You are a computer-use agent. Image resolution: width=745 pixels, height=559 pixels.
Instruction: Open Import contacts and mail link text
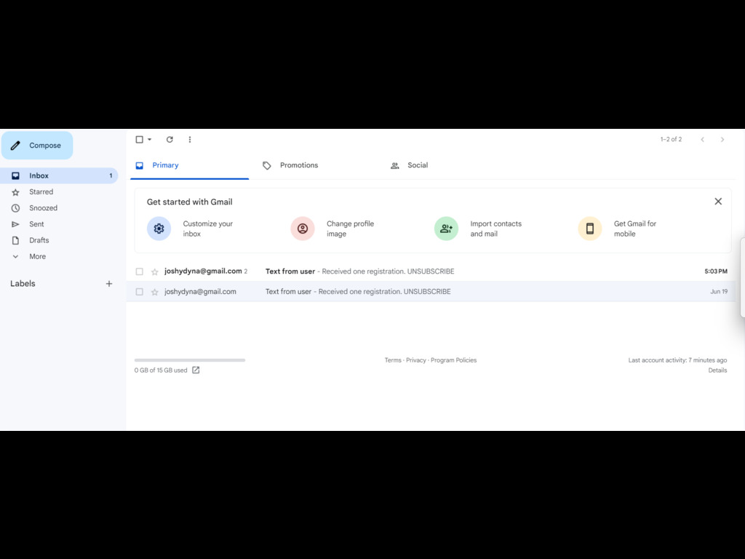(x=495, y=229)
